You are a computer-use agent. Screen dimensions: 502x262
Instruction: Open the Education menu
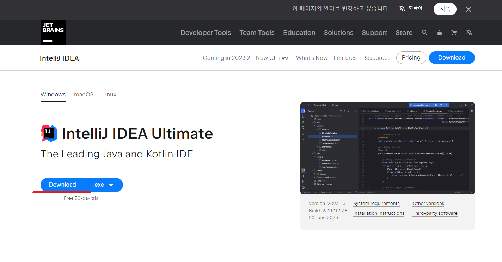[x=299, y=33]
